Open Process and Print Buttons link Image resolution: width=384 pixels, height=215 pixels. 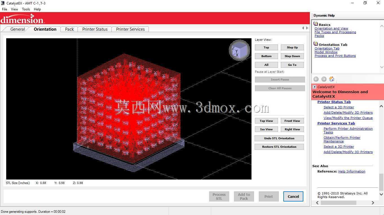(x=335, y=56)
